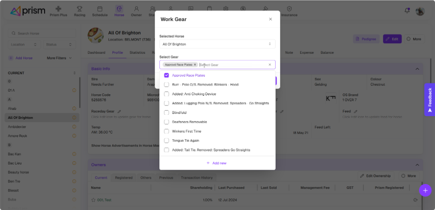Expand the More Filters menu
The width and height of the screenshot is (435, 210).
59,58
